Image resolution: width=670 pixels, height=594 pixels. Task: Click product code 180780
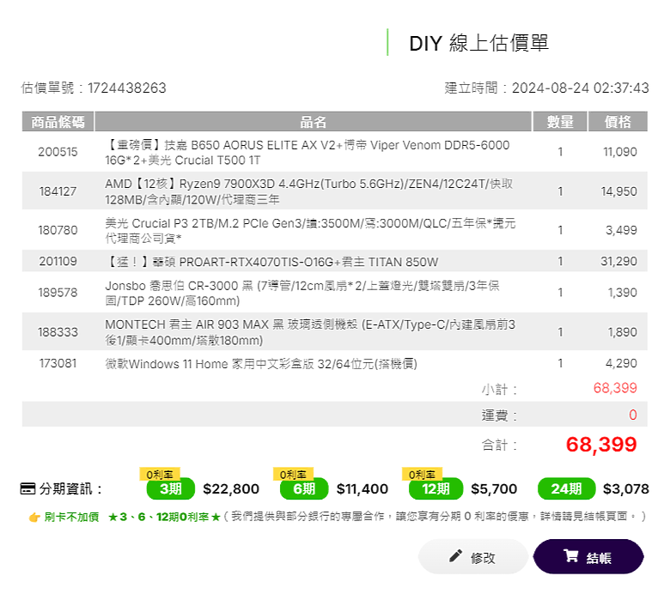pos(58,230)
